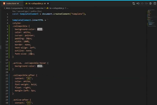This screenshot has height=105, width=157.
Task: Click 'border: none;' text
Action: pyautogui.click(x=23, y=45)
